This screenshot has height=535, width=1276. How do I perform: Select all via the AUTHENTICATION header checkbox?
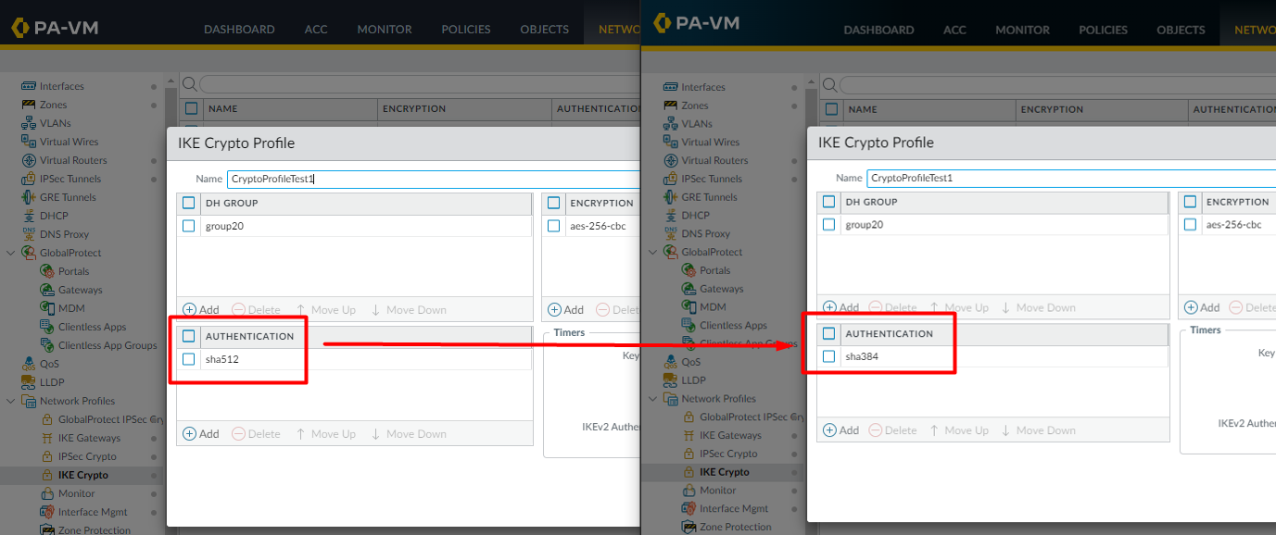coord(189,336)
